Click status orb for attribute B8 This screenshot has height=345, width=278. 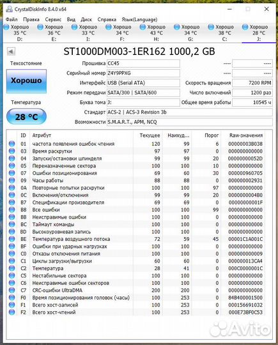pos(12,210)
